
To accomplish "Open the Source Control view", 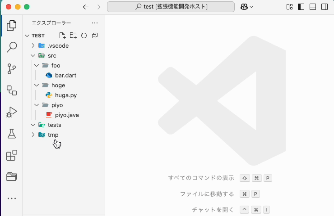I will click(x=11, y=69).
